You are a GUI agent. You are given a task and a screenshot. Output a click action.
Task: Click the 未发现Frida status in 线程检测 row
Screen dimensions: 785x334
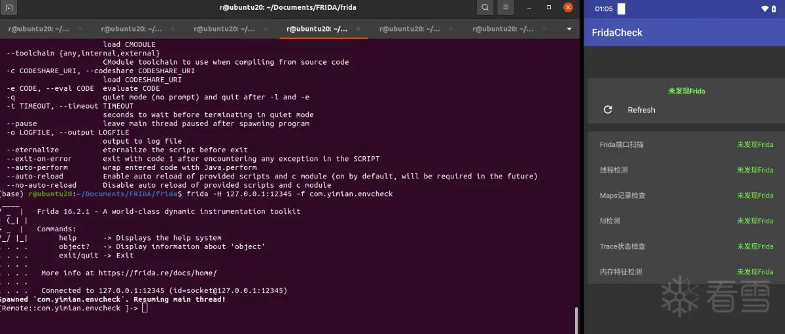click(x=755, y=170)
